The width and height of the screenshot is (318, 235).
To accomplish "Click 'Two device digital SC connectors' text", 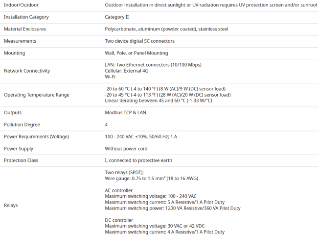I will click(x=140, y=41).
